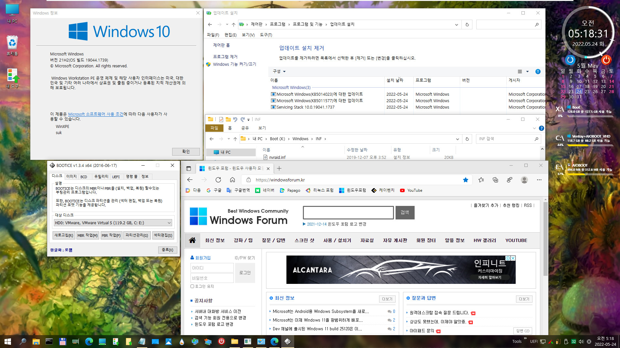
Task: Click the blue refresh icon under clock widget
Action: point(570,60)
